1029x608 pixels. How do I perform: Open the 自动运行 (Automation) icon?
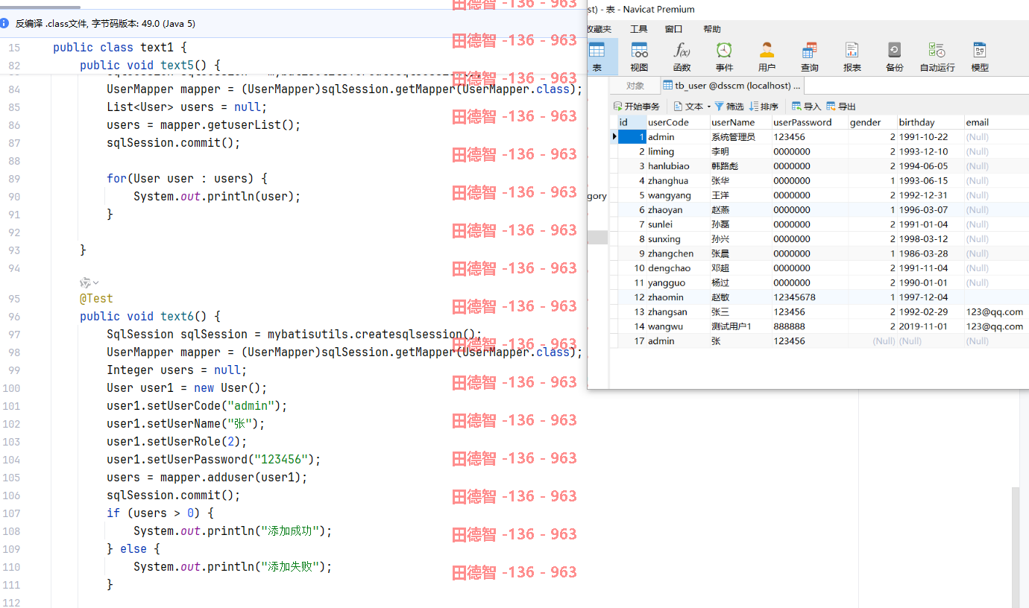tap(937, 57)
